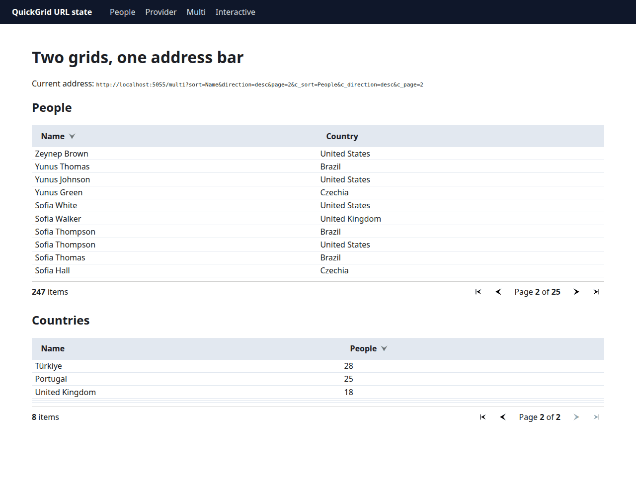Click United States in Zeynep Brown row
Viewport: 636px width, 497px height.
pyautogui.click(x=345, y=154)
